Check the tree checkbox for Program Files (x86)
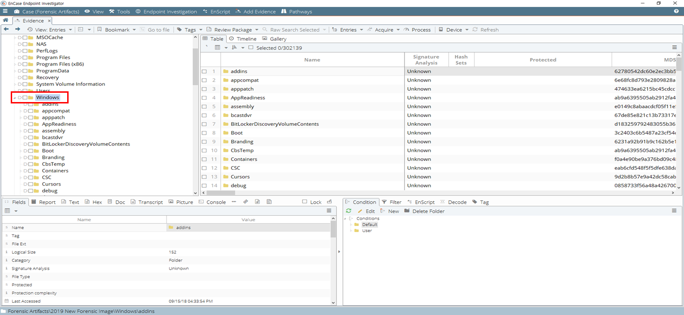 pyautogui.click(x=25, y=64)
